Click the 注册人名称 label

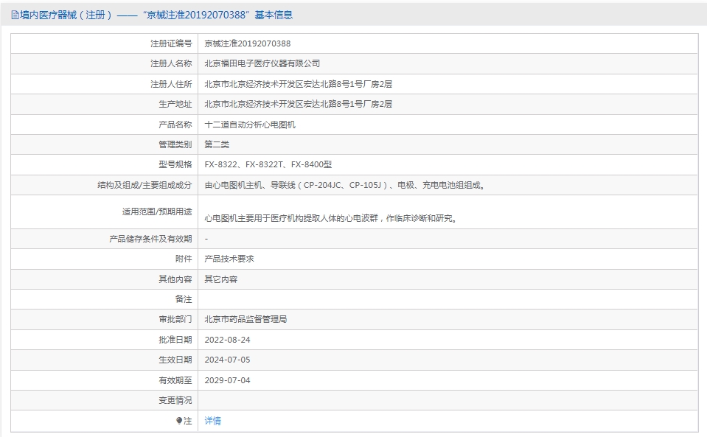pyautogui.click(x=171, y=63)
